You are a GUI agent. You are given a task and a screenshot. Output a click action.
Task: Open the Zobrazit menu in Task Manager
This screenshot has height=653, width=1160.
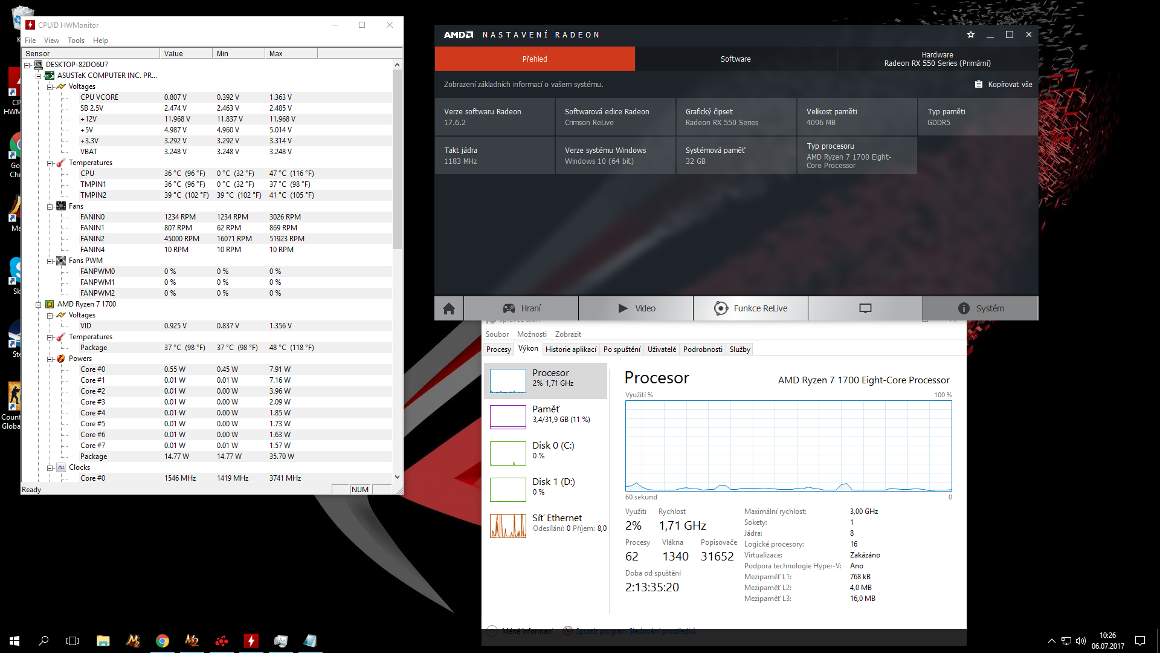pos(568,334)
